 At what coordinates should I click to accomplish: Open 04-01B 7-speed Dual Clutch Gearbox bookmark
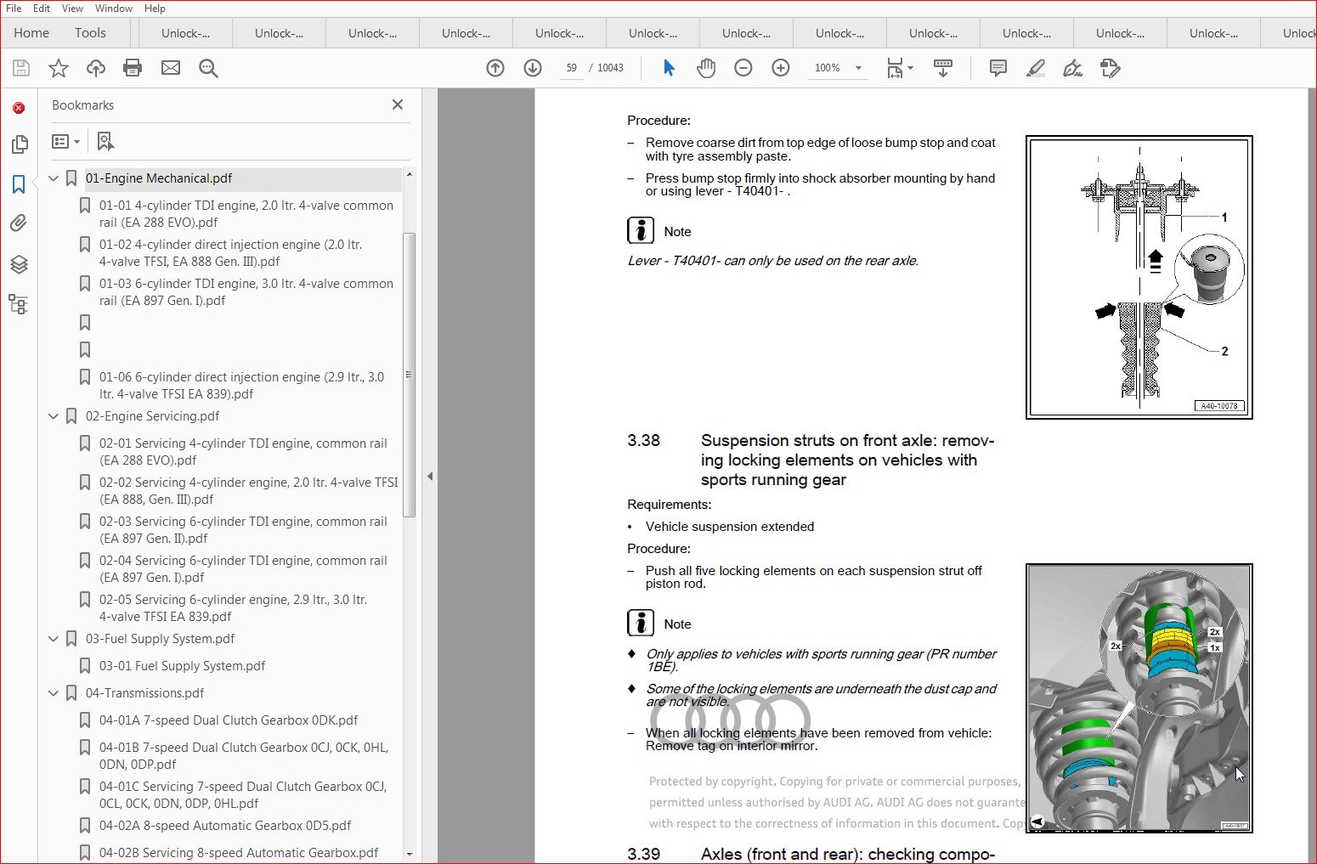click(x=244, y=756)
